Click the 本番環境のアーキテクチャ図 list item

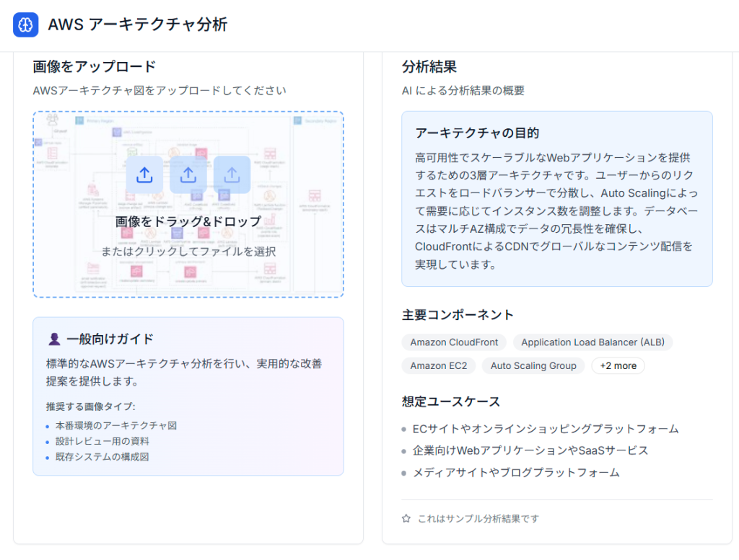[x=116, y=426]
